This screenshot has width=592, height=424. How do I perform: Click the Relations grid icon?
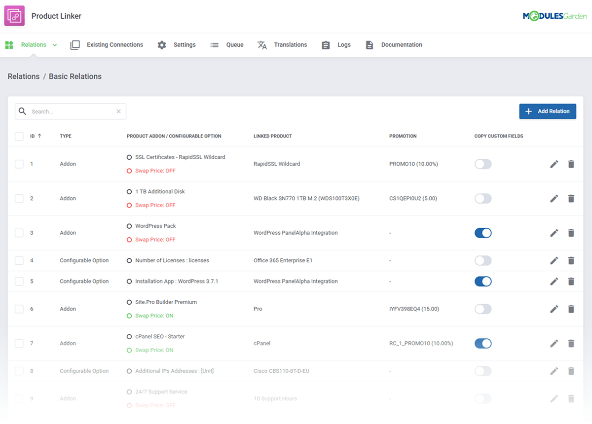[x=9, y=45]
